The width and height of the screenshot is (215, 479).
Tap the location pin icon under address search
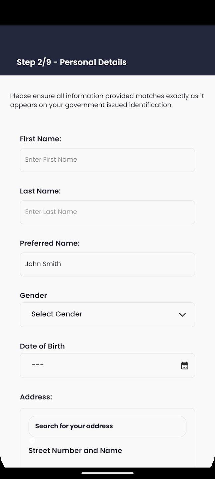(32, 441)
